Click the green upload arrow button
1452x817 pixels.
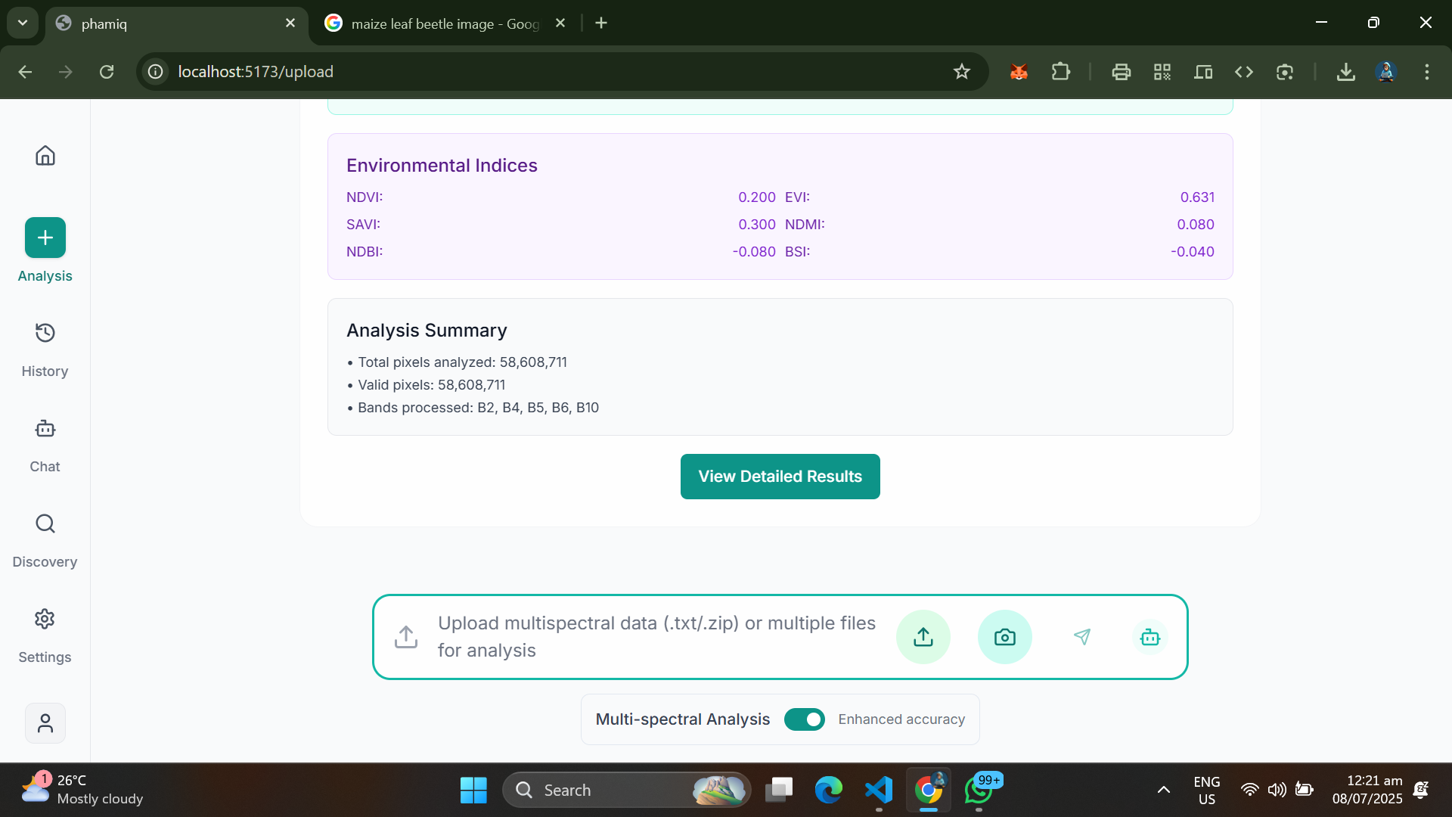[923, 637]
